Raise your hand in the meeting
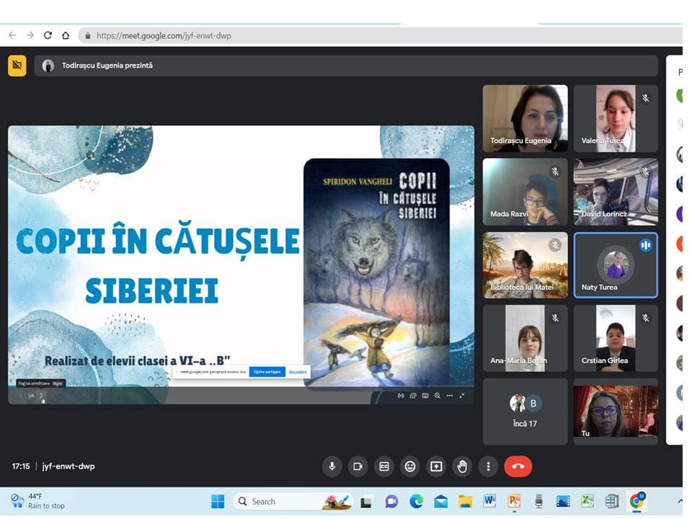The height and width of the screenshot is (519, 692). [x=462, y=466]
